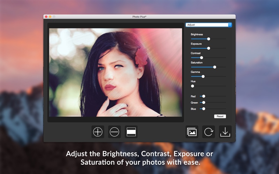Click the Adjust dropdown arrow stepper

click(x=230, y=25)
